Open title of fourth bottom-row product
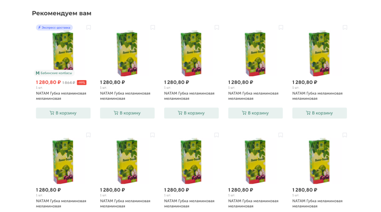Screen dimensions: 381x212 pos(253,204)
